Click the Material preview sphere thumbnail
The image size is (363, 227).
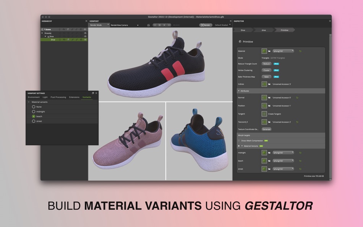tap(264, 51)
